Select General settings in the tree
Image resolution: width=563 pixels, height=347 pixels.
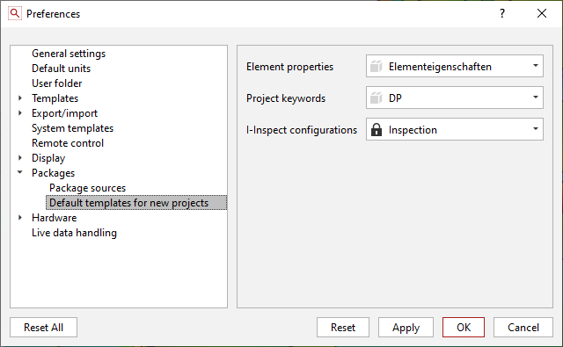click(69, 54)
